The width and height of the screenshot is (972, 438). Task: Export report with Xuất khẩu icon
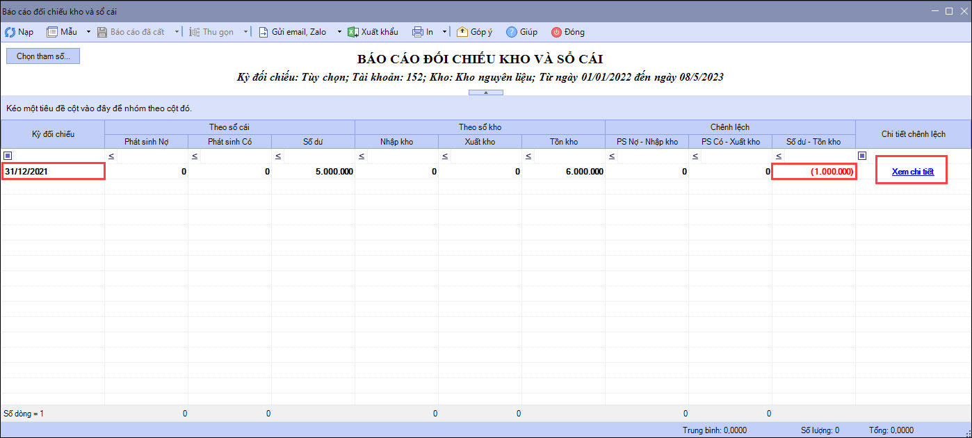353,32
